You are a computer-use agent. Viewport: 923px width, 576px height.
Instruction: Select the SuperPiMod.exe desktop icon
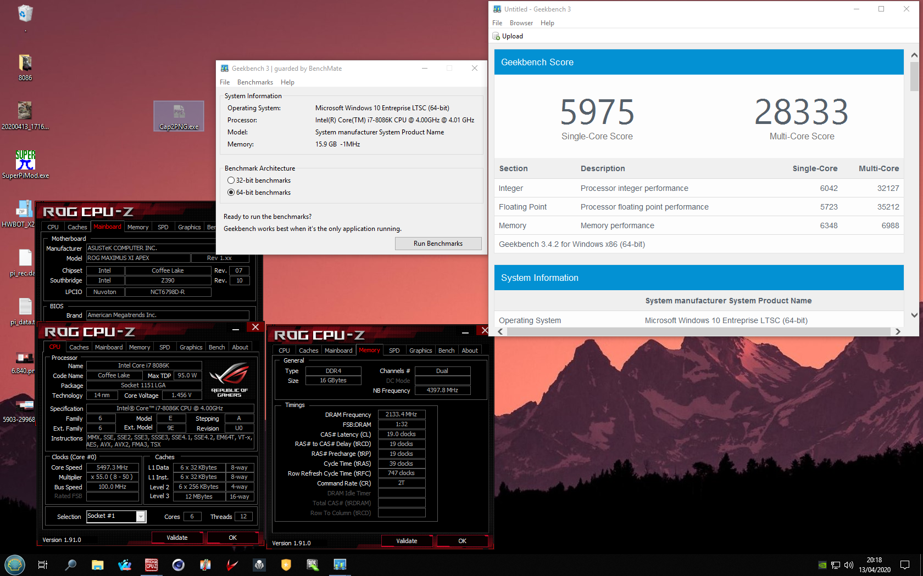pyautogui.click(x=25, y=165)
